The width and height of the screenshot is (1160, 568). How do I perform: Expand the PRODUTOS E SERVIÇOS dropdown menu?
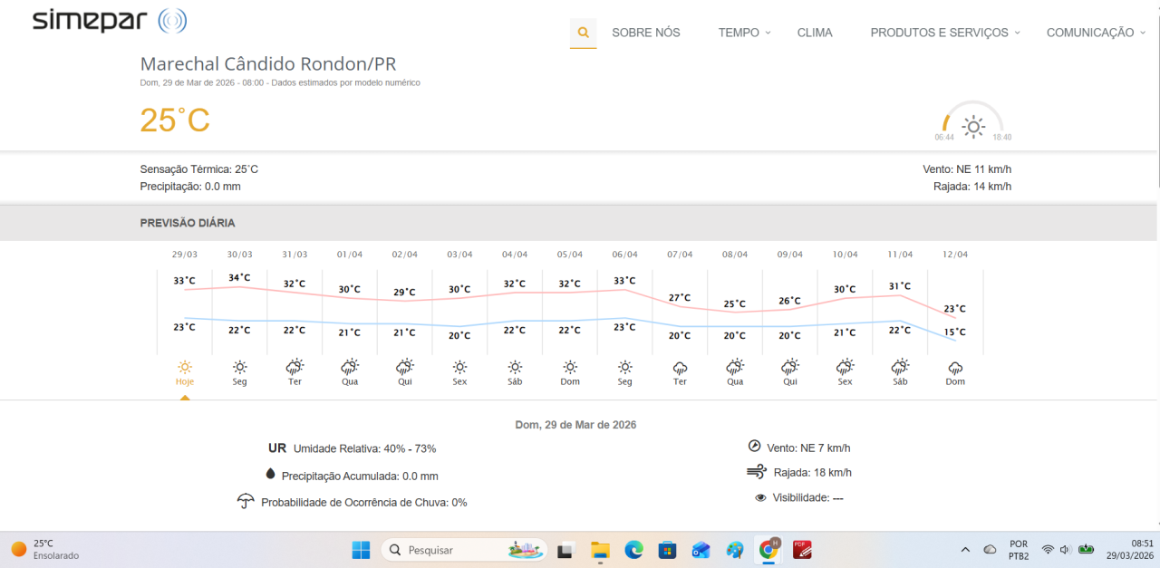944,33
